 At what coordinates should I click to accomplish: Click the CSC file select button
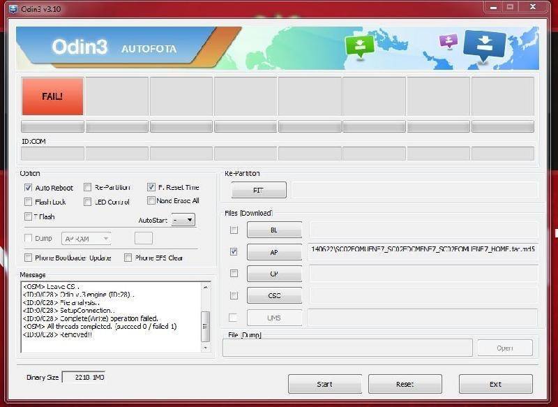tap(274, 295)
